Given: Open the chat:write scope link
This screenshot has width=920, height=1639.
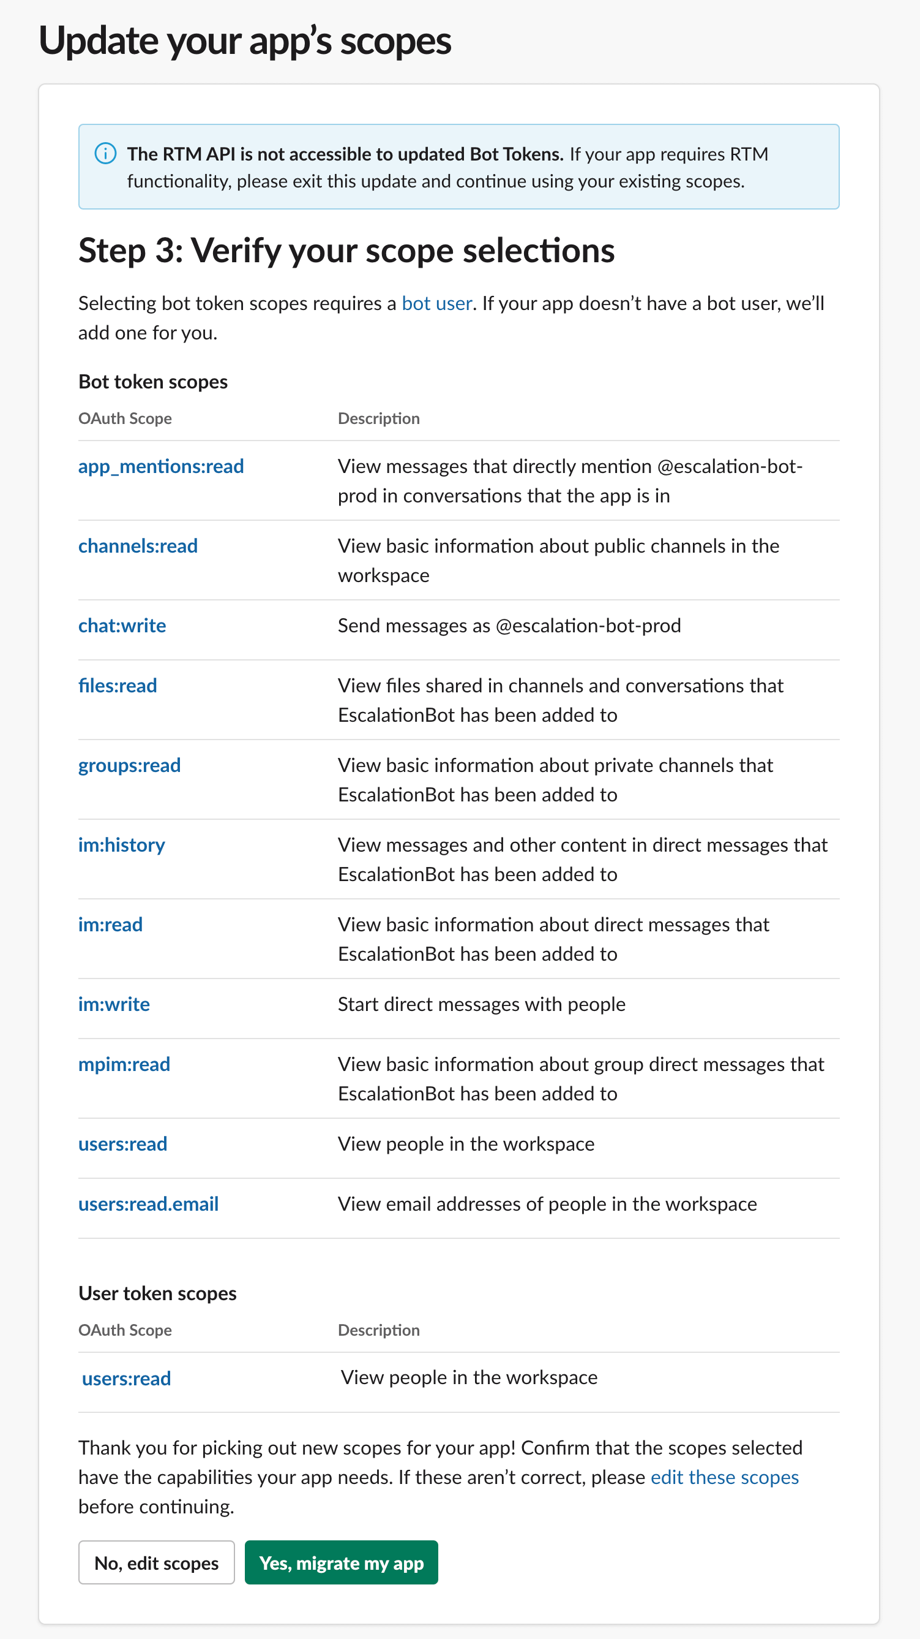Looking at the screenshot, I should coord(122,626).
